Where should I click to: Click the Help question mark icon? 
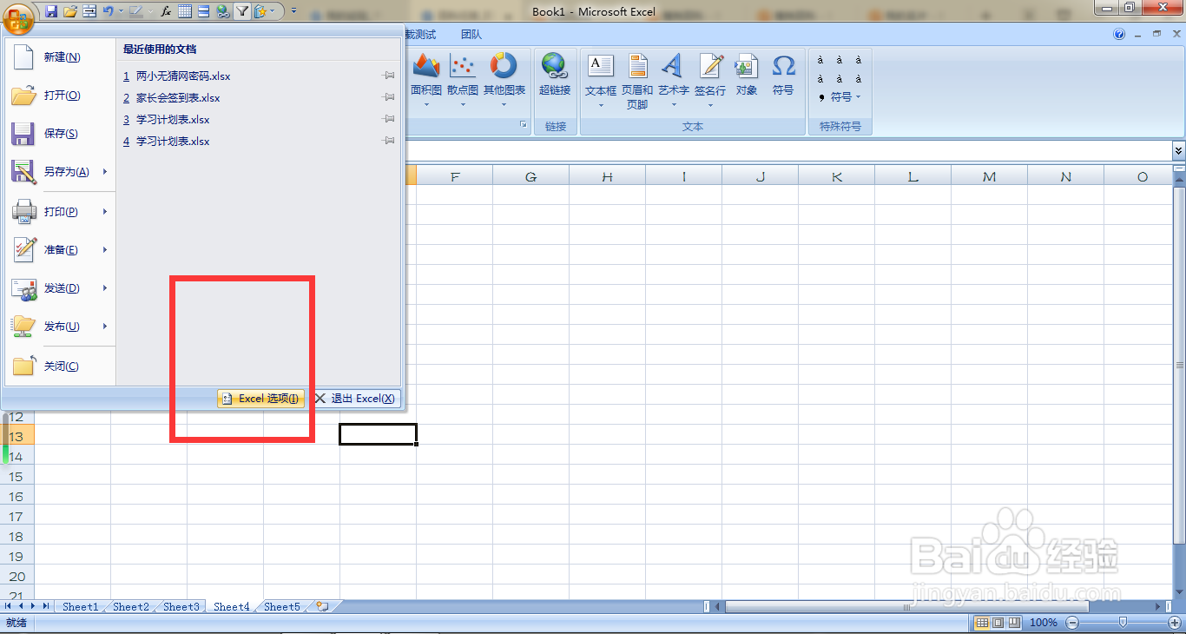point(1119,34)
